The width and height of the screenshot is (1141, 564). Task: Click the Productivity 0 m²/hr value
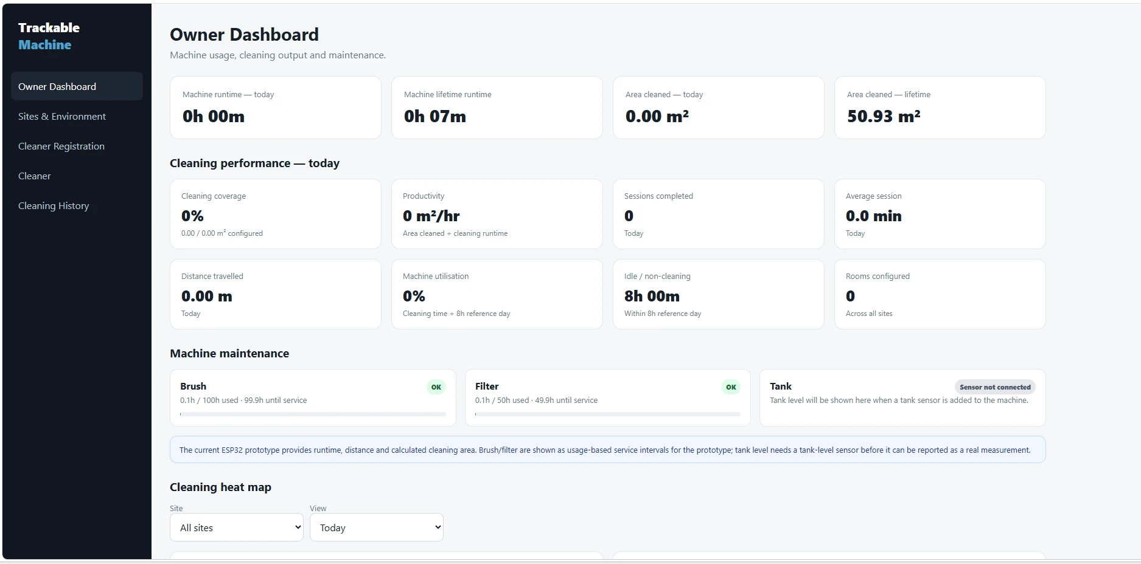pyautogui.click(x=431, y=216)
